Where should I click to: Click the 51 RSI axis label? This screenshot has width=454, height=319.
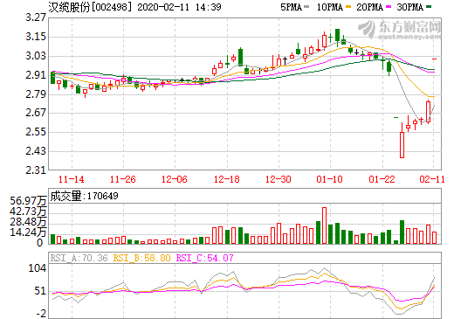point(40,291)
